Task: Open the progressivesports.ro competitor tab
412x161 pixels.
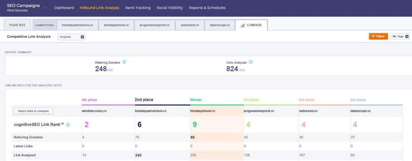Action: click(x=154, y=25)
